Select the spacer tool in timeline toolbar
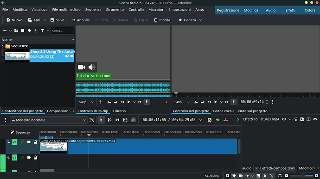The height and width of the screenshot is (179, 320). [117, 120]
